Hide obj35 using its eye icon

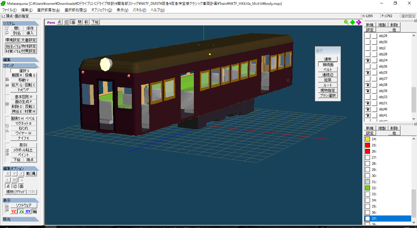coord(368,72)
